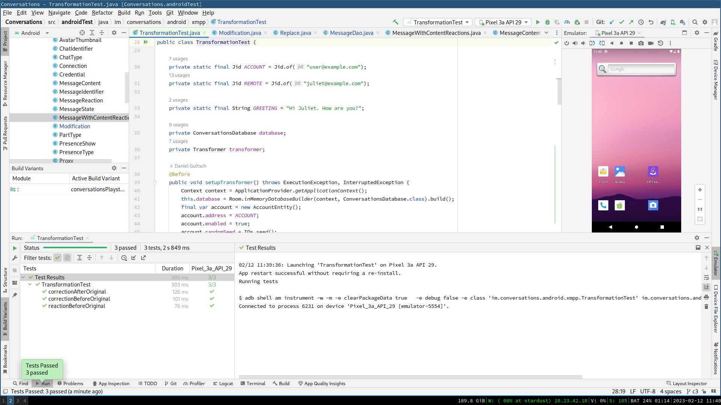Click the emulator rotate left icon
The width and height of the screenshot is (721, 405).
592,43
